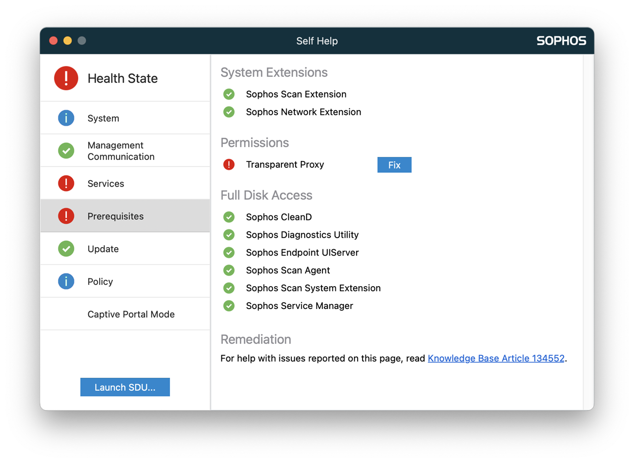Click the blue info icon beside System
This screenshot has height=463, width=634.
pyautogui.click(x=66, y=118)
